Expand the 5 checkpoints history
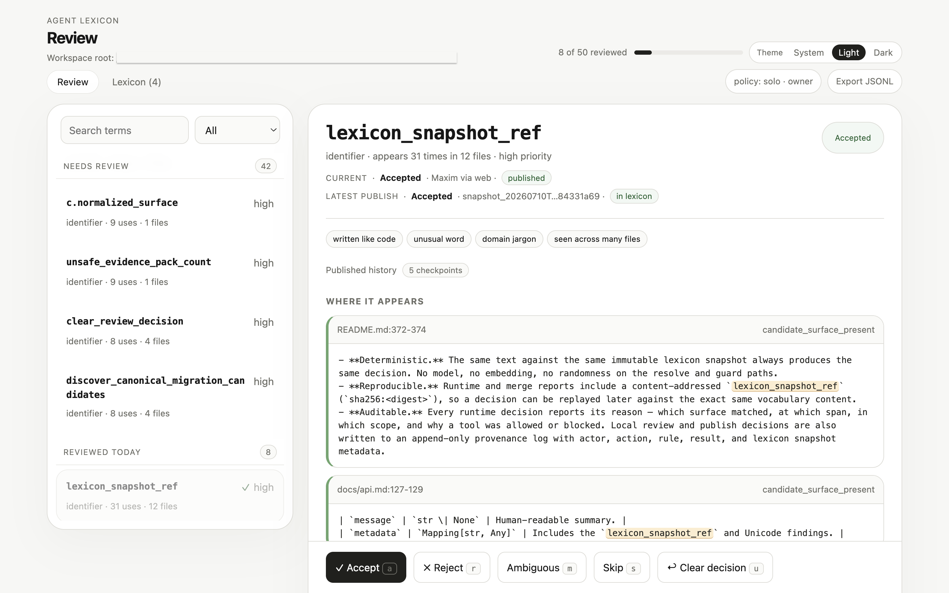 (435, 270)
